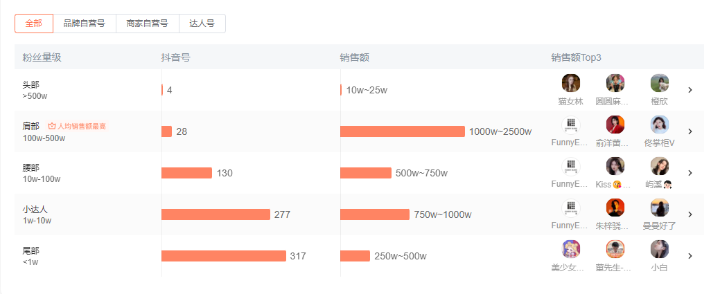Select the 全部 tab
This screenshot has width=711, height=294.
33,24
